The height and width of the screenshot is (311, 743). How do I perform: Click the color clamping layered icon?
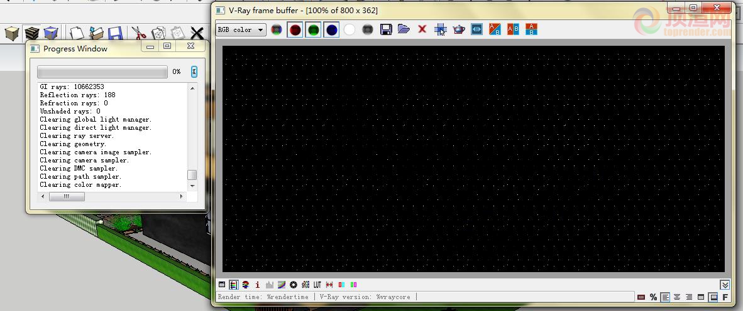click(x=245, y=285)
